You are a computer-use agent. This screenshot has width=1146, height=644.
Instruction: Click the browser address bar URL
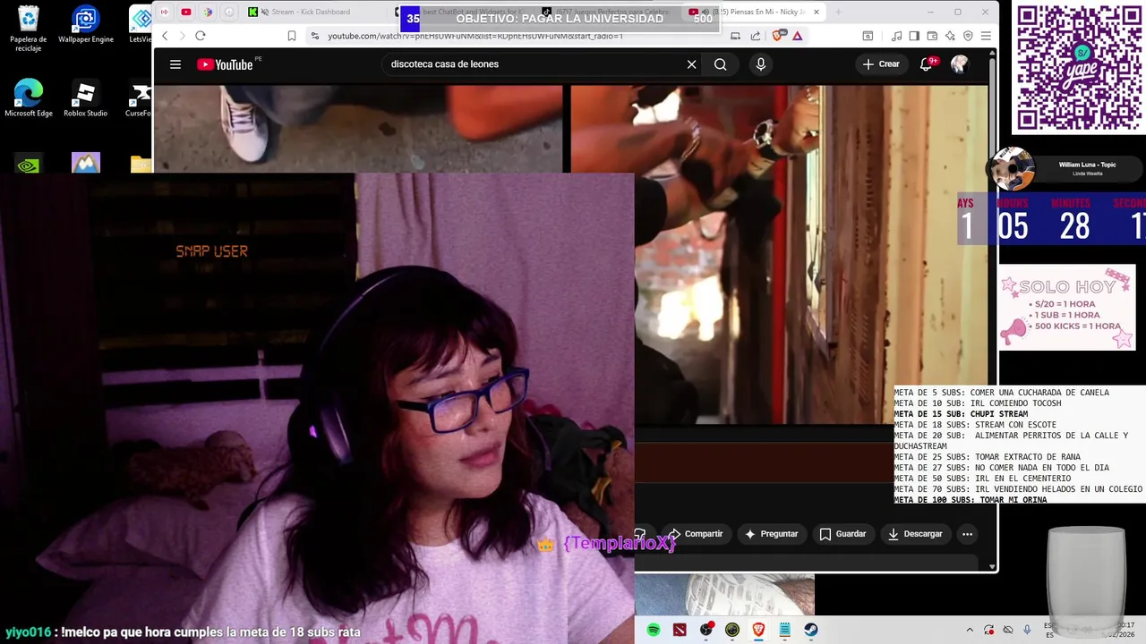pos(475,36)
